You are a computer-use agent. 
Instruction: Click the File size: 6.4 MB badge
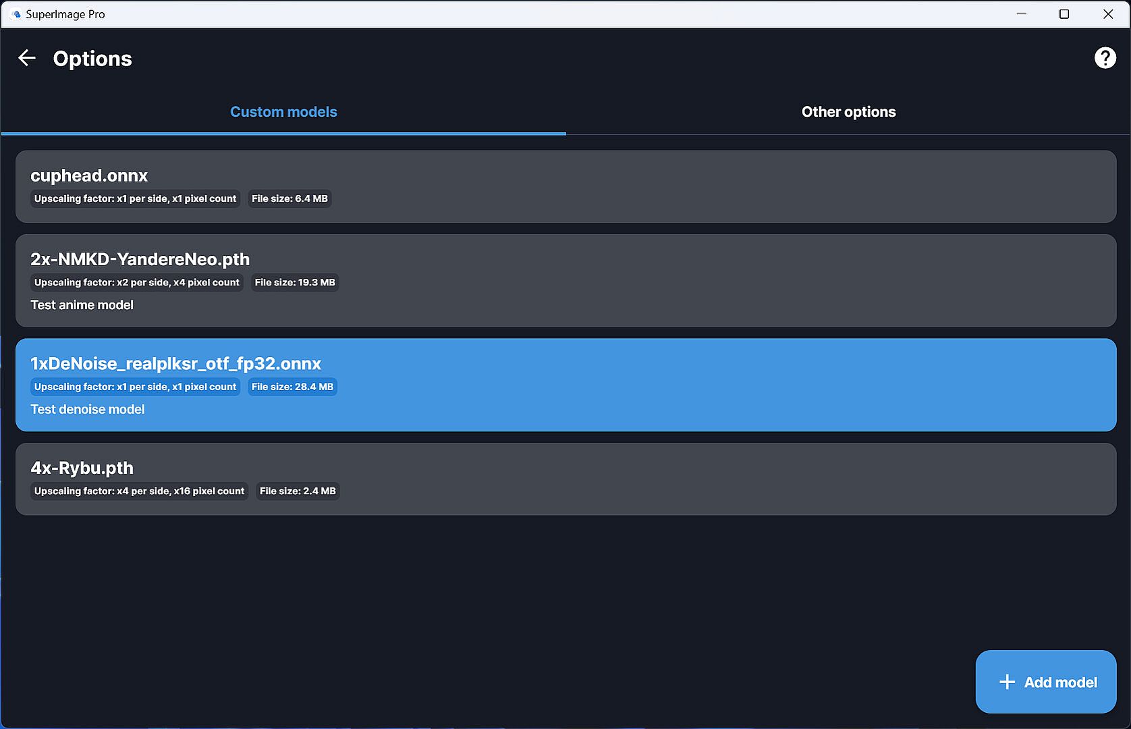click(x=289, y=198)
